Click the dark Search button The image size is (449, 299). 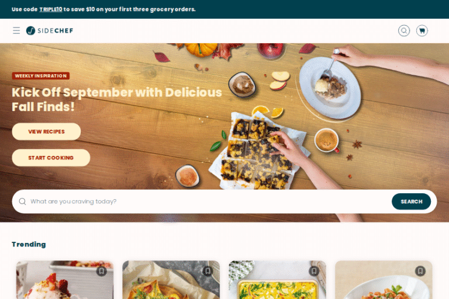(x=411, y=201)
